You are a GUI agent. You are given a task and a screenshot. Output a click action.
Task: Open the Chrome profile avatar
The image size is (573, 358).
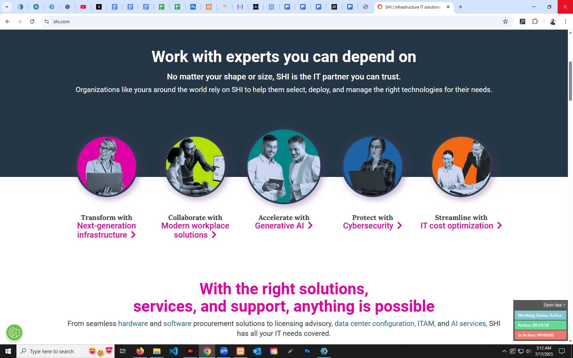pyautogui.click(x=553, y=21)
